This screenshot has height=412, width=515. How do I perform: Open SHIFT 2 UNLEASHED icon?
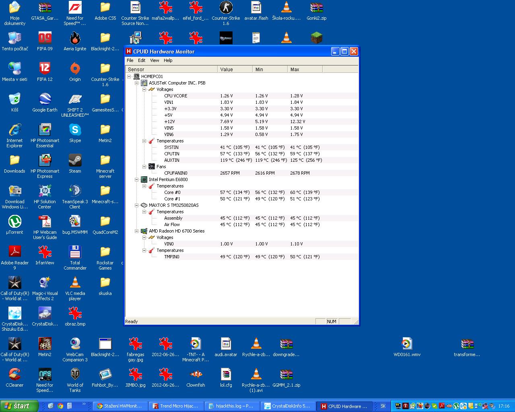(75, 105)
